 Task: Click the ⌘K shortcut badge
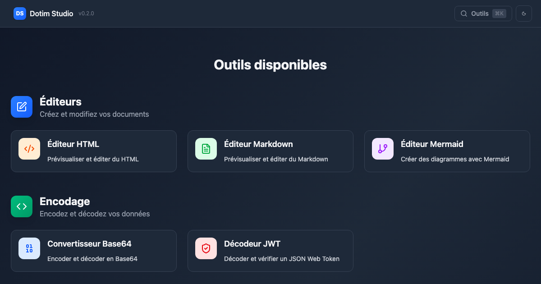499,14
